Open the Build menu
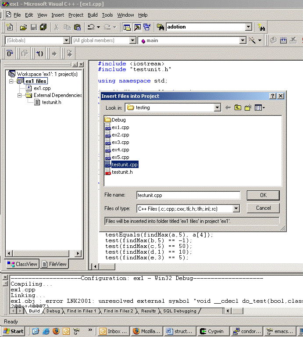Screen dimensions: 303x337 93,15
